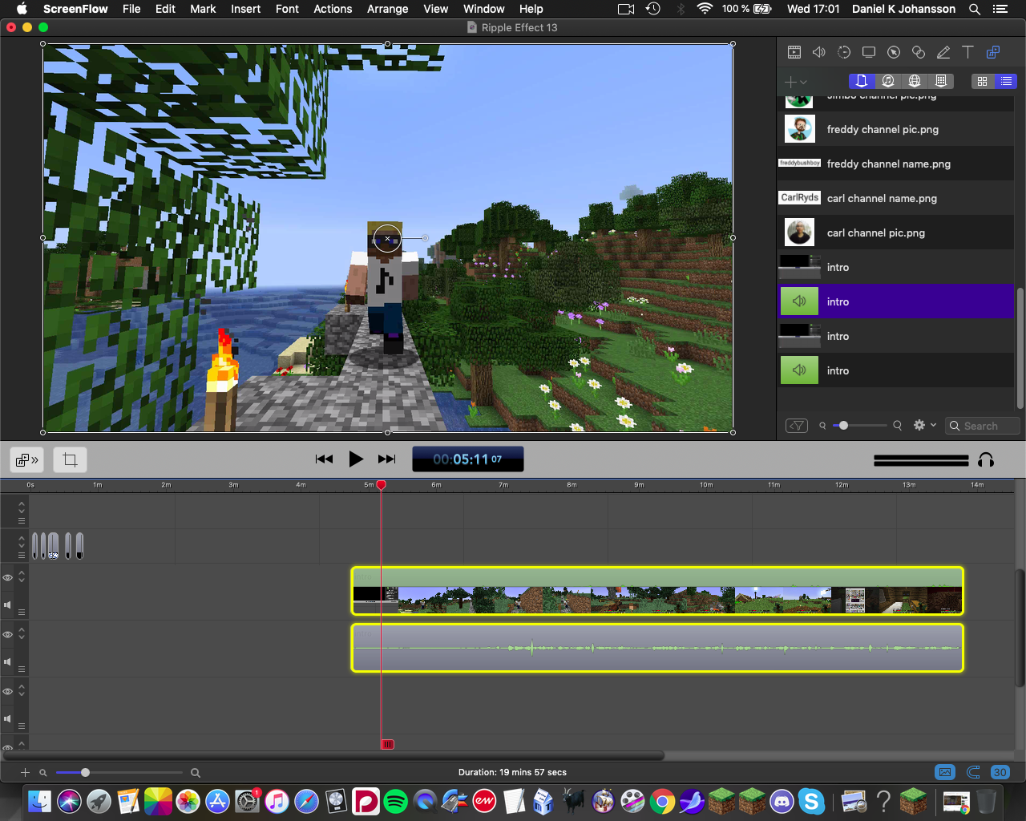Screen dimensions: 1026x821
Task: Mute the audio waveform track speaker
Action: click(8, 662)
